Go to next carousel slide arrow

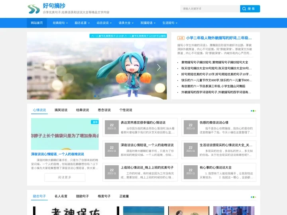point(159,67)
